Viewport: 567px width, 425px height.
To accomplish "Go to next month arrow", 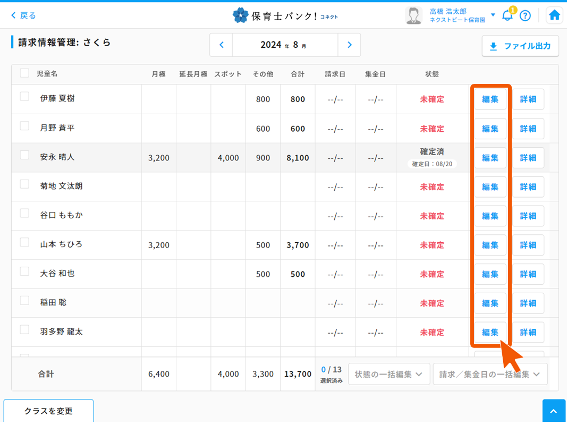I will pos(349,45).
